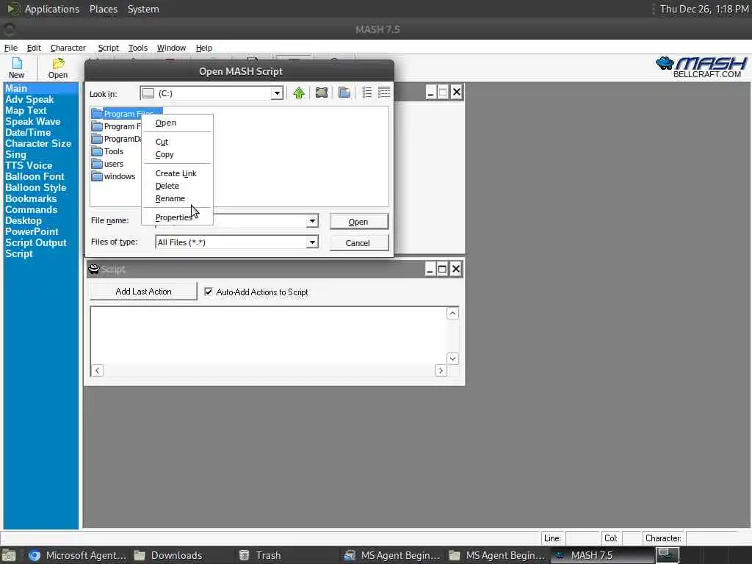Choose Delete from the context menu
752x564 pixels.
pyautogui.click(x=167, y=186)
